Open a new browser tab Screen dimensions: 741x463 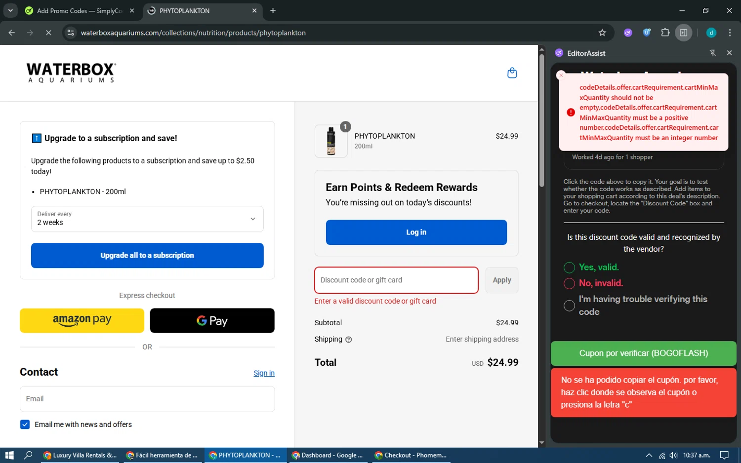tap(273, 10)
